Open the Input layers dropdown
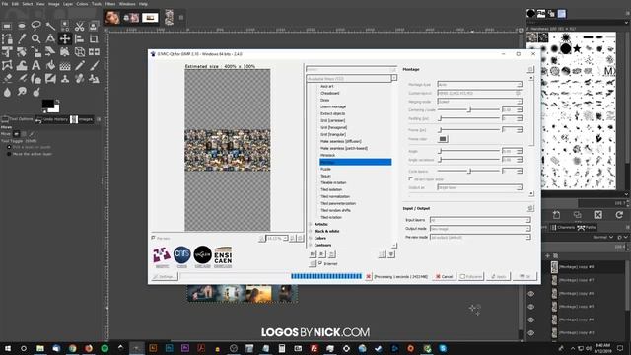The height and width of the screenshot is (355, 631). click(480, 220)
